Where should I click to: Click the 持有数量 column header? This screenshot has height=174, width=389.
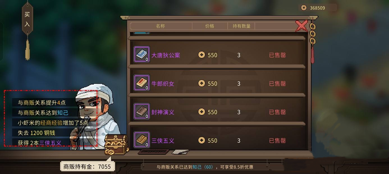(241, 26)
